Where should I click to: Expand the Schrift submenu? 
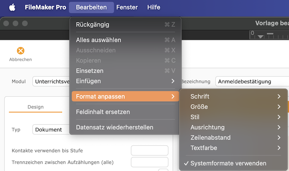(x=233, y=96)
